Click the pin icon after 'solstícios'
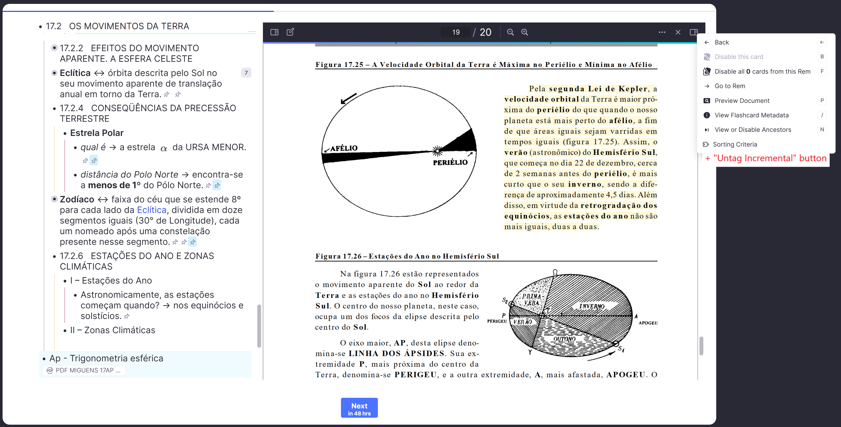Image resolution: width=841 pixels, height=427 pixels. click(127, 316)
